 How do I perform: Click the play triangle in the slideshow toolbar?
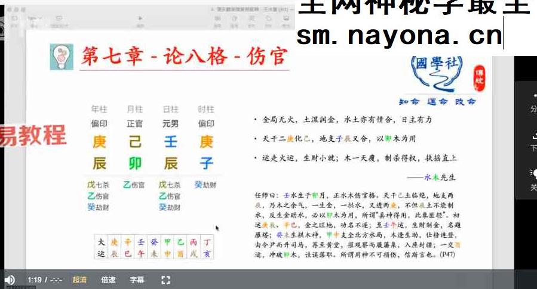[140, 18]
